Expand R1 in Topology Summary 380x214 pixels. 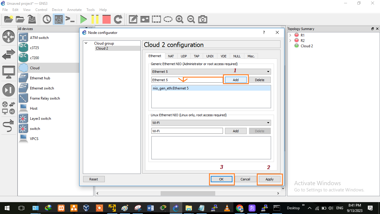pyautogui.click(x=290, y=35)
